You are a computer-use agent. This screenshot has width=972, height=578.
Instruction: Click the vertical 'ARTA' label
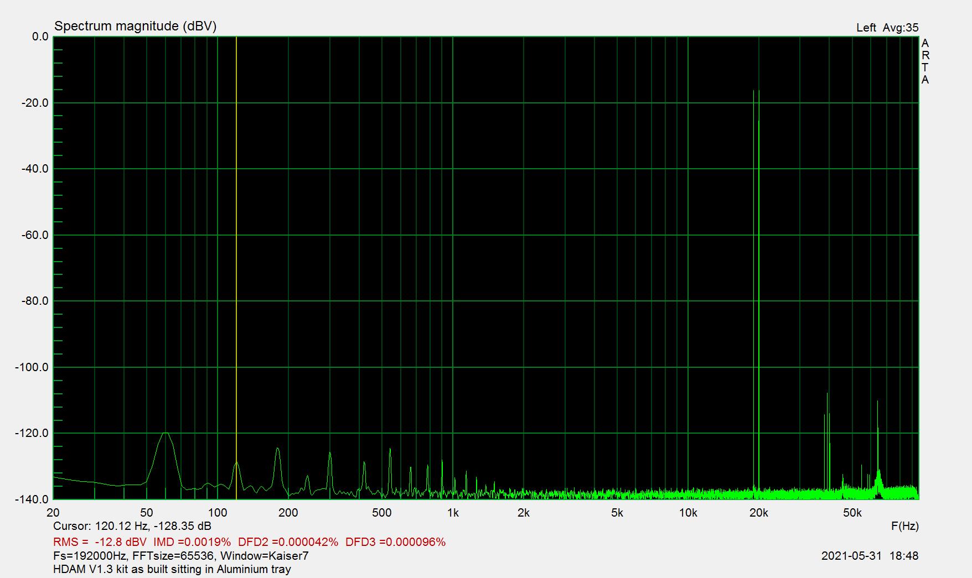925,61
